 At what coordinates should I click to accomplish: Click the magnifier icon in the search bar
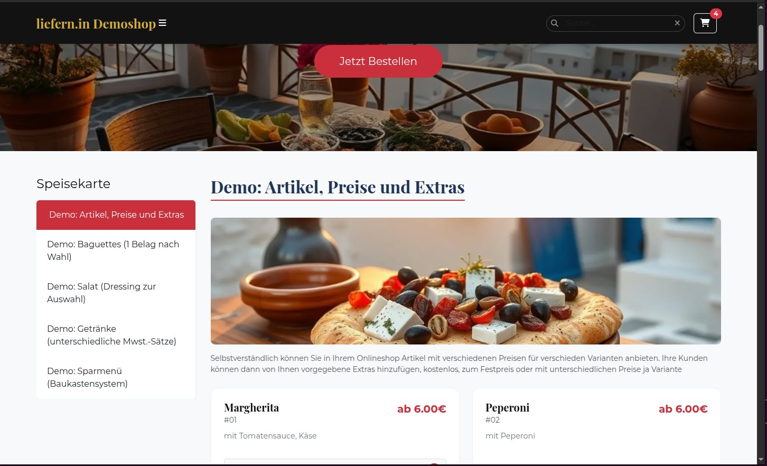(x=555, y=23)
